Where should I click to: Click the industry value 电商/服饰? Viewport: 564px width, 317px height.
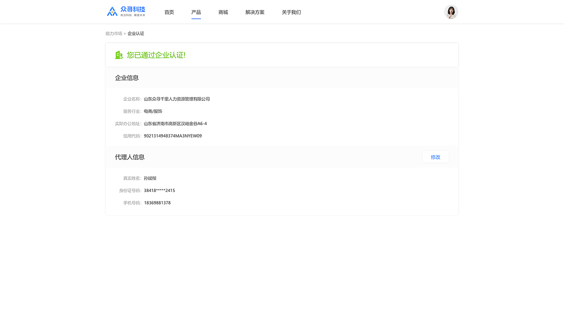click(x=152, y=111)
